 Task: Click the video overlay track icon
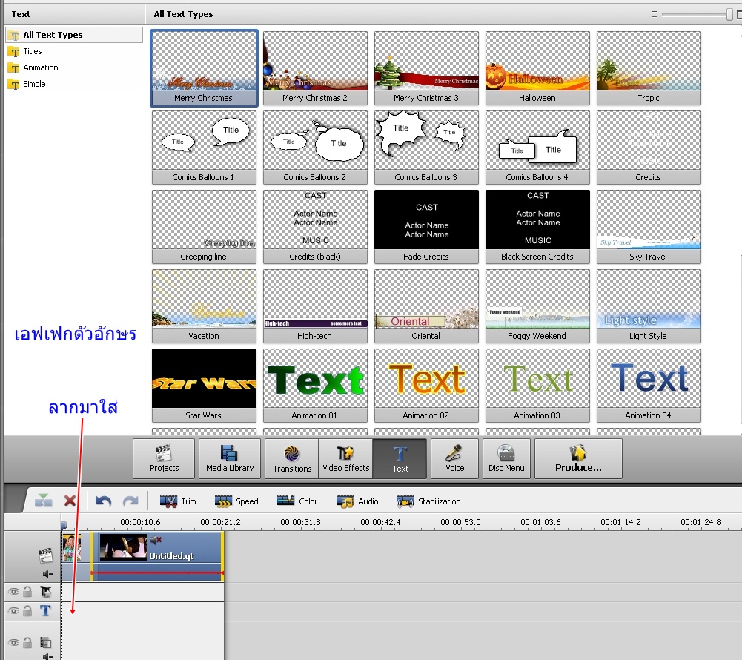(x=46, y=642)
